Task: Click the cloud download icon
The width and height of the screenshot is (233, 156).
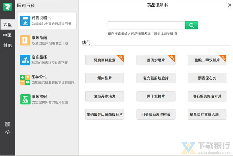Action: [7, 132]
